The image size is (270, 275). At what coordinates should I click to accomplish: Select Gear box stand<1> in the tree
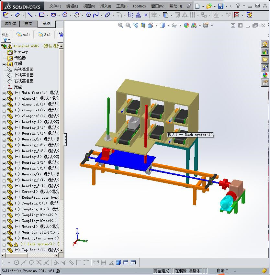38,232
